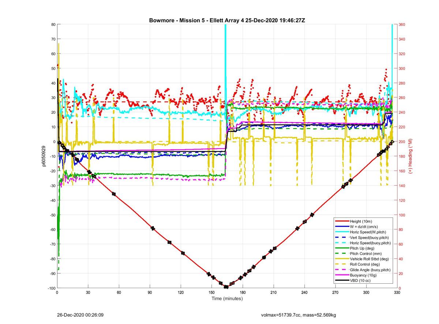The image size is (439, 324).
Task: Click the magenta line sample beside 'Buoyancy (10g)'
Action: 342,275
